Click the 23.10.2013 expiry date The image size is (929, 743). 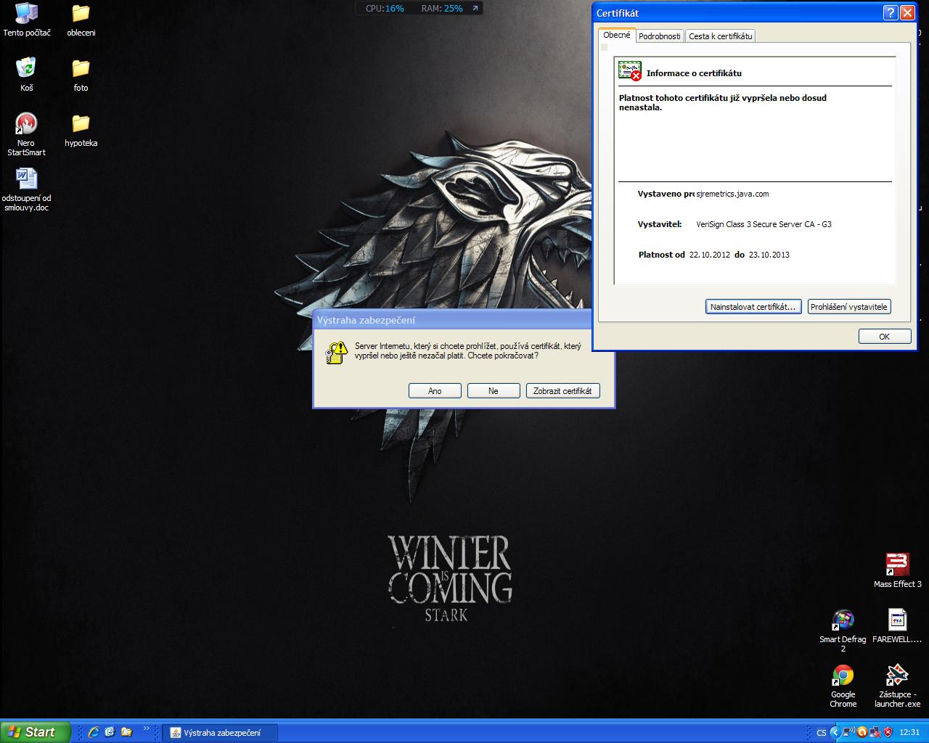pos(769,255)
